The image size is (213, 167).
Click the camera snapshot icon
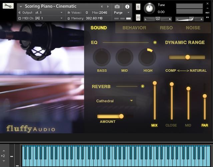(117, 6)
